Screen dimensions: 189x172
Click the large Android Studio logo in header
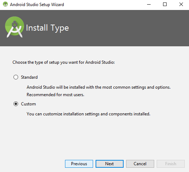pyautogui.click(x=15, y=27)
